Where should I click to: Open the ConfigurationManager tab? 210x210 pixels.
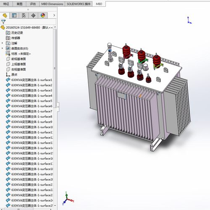pyautogui.click(x=24, y=16)
